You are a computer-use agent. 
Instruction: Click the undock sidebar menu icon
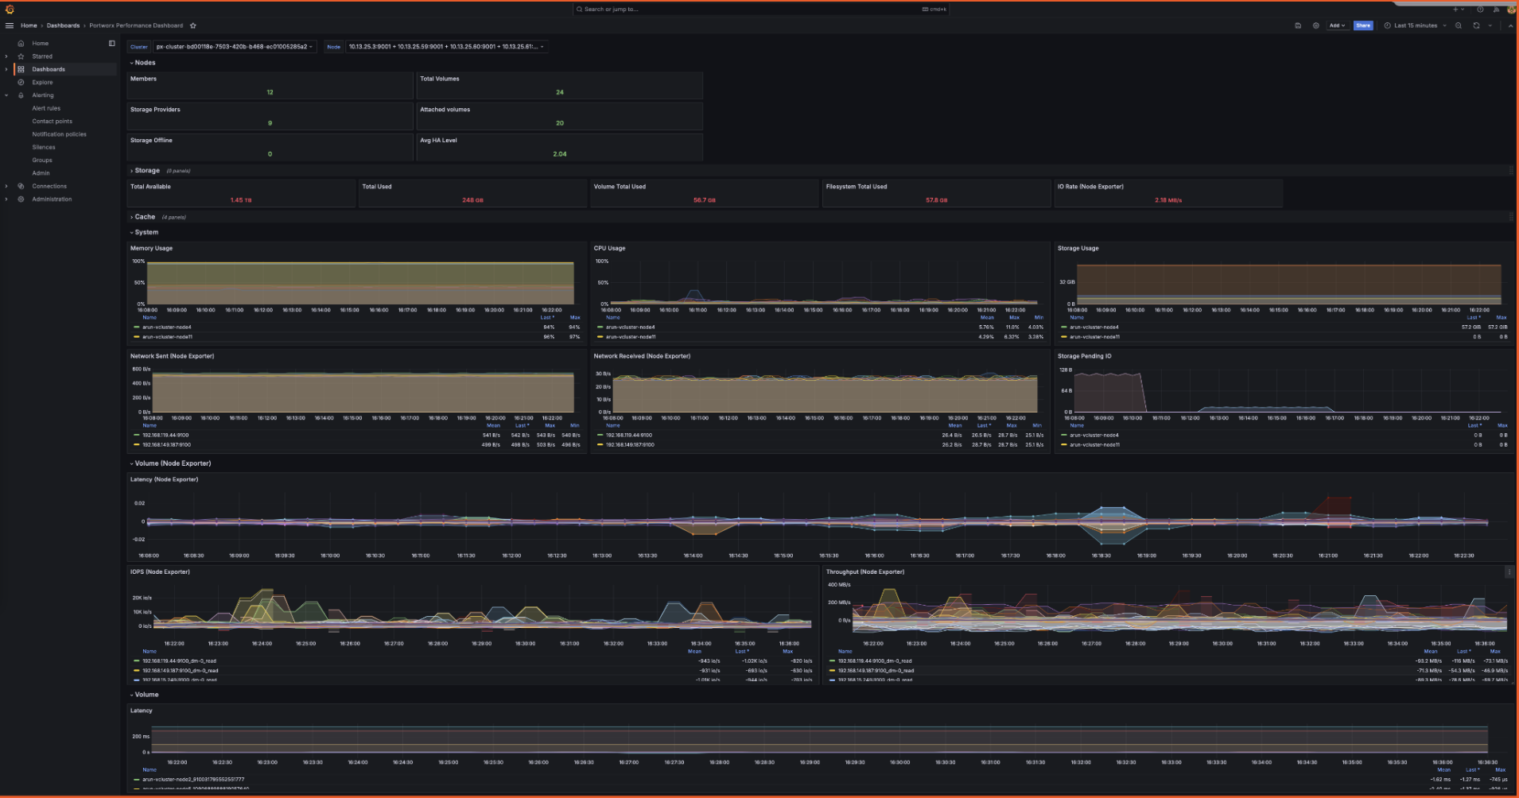click(111, 44)
